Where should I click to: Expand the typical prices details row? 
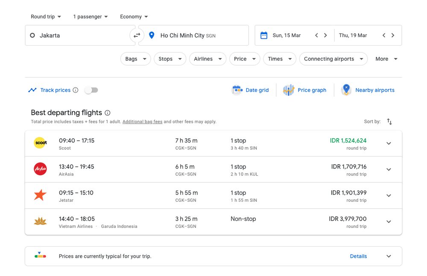click(x=389, y=256)
